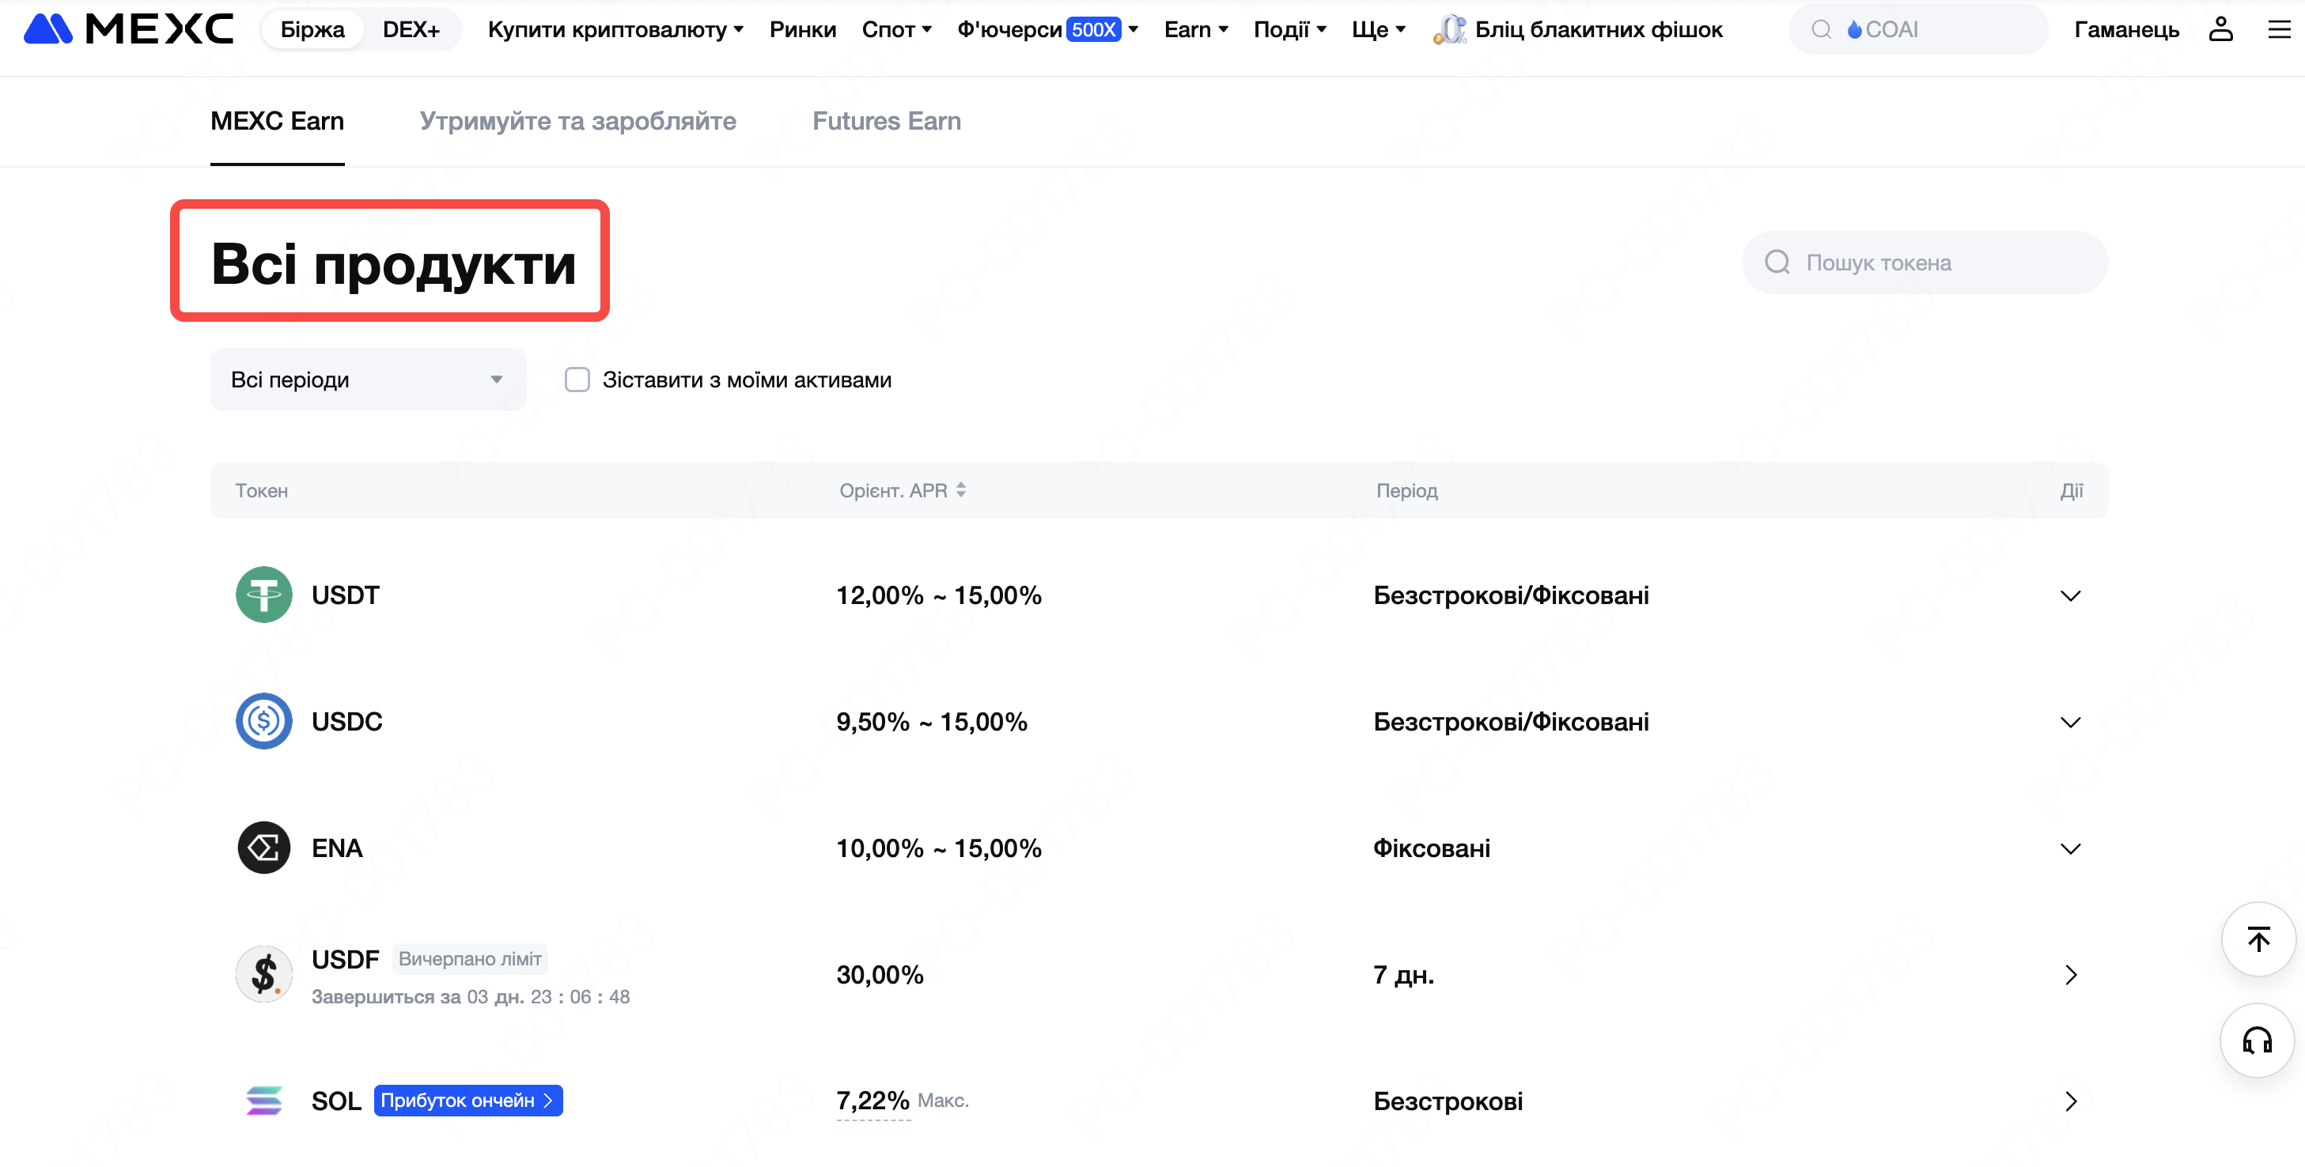Open the hamburger menu icon
Screen dimensions: 2305x1167
tap(2278, 29)
